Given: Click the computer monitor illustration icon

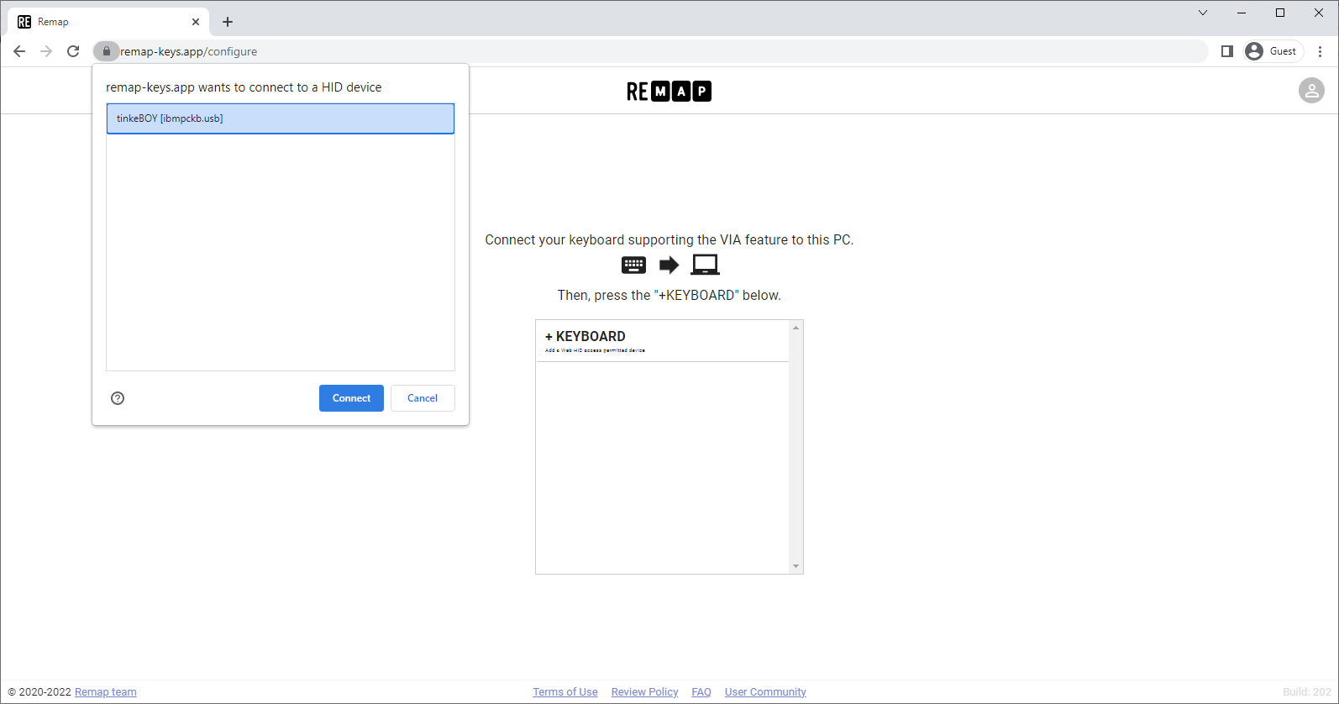Looking at the screenshot, I should click(705, 265).
